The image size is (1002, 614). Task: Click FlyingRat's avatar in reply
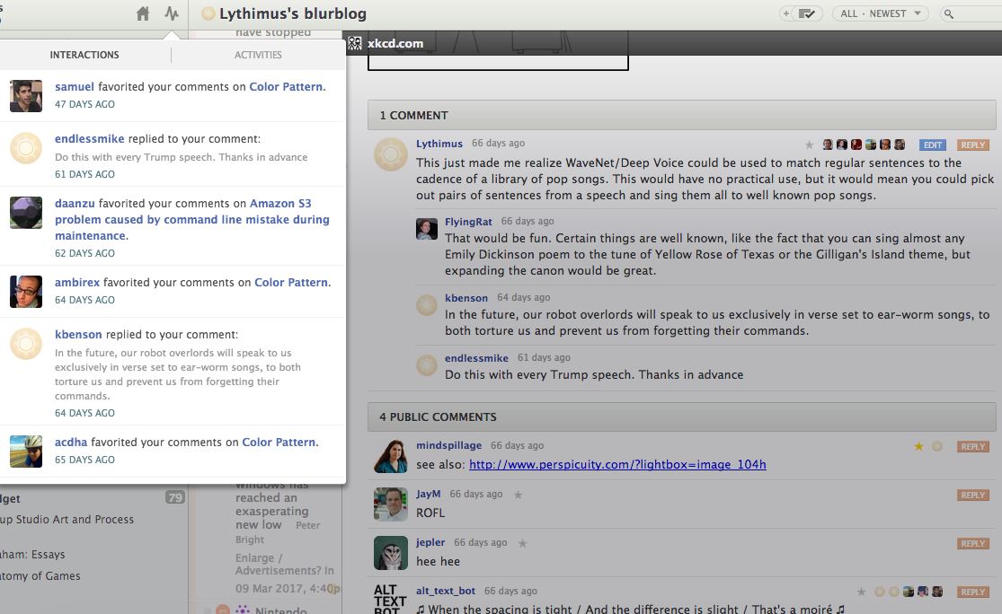click(427, 229)
